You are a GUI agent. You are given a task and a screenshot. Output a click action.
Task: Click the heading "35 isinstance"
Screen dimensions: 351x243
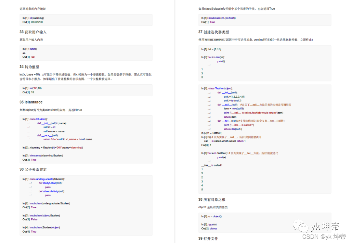coord(31,102)
